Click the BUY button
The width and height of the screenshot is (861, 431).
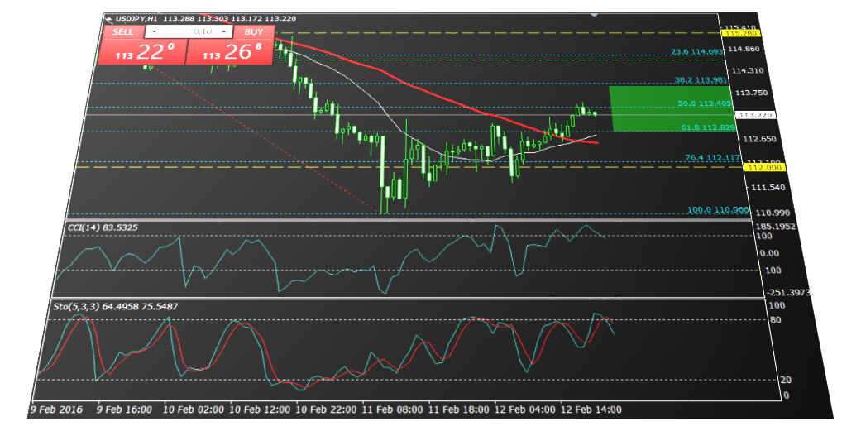click(x=254, y=31)
